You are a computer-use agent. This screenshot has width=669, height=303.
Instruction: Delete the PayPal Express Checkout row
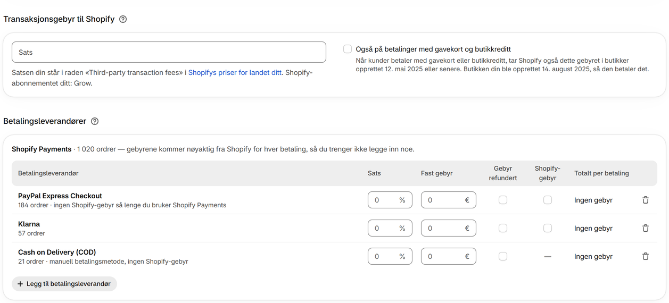coord(646,200)
